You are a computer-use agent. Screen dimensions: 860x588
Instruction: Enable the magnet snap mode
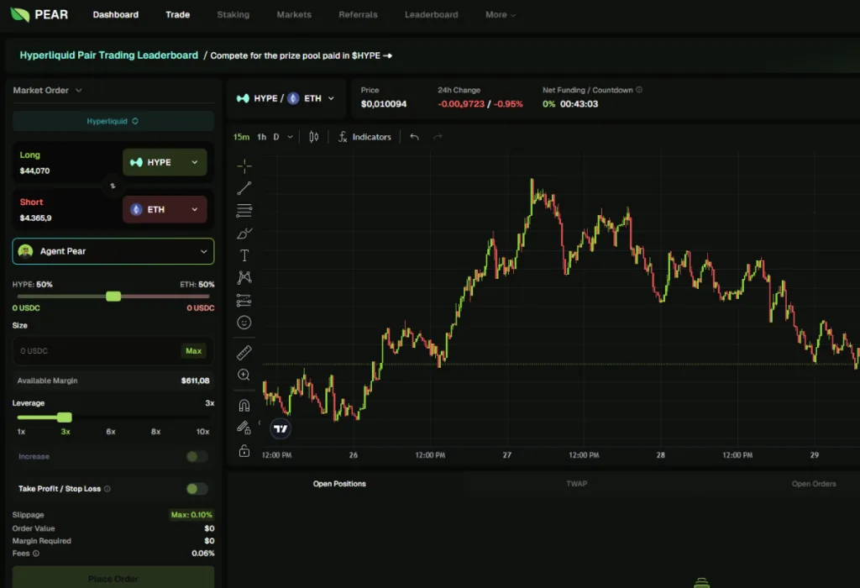coord(244,406)
